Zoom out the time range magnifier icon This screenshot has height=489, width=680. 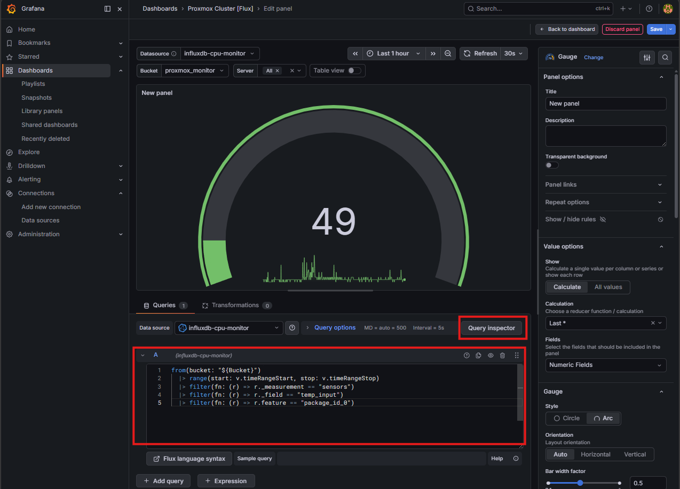tap(448, 53)
